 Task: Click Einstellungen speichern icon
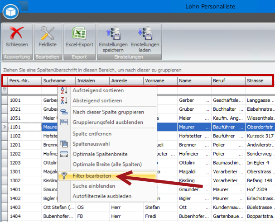pyautogui.click(x=112, y=34)
